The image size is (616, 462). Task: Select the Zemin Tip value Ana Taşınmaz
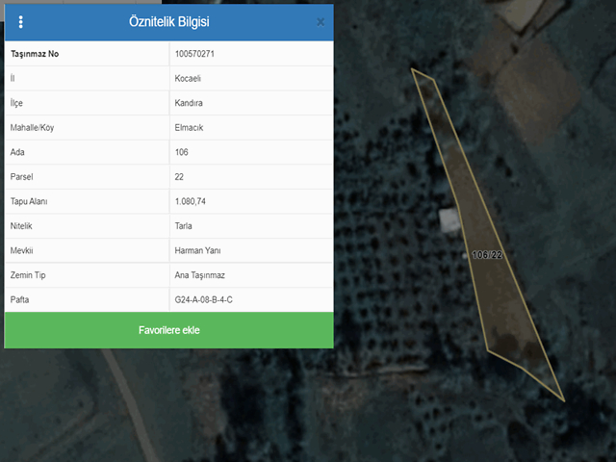click(x=199, y=275)
